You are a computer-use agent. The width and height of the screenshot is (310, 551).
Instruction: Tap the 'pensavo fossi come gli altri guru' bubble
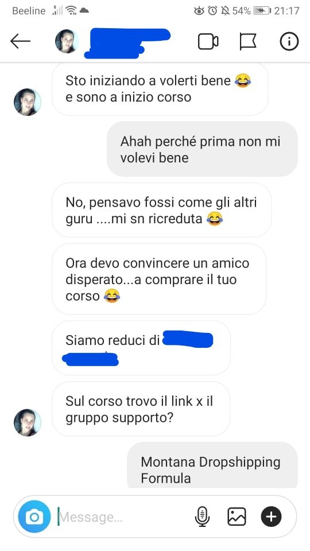(162, 210)
